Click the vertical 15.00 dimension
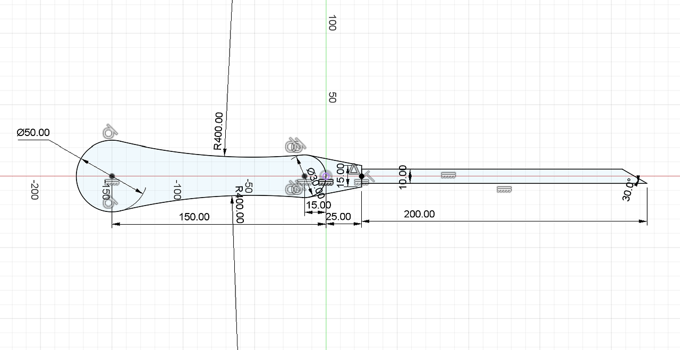 click(342, 175)
